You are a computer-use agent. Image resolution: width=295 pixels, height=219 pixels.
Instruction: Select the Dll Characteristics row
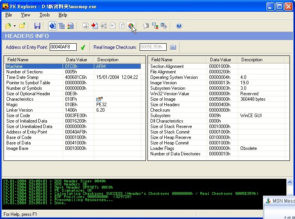(217, 121)
